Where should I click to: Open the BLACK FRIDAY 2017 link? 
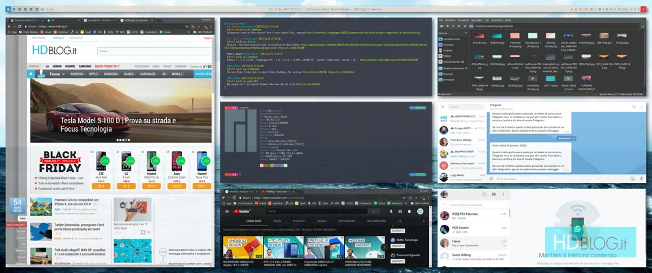[x=108, y=66]
